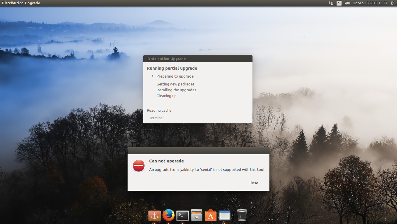Open the Cs keyboard layout indicator
This screenshot has height=224, width=397.
point(339,3)
